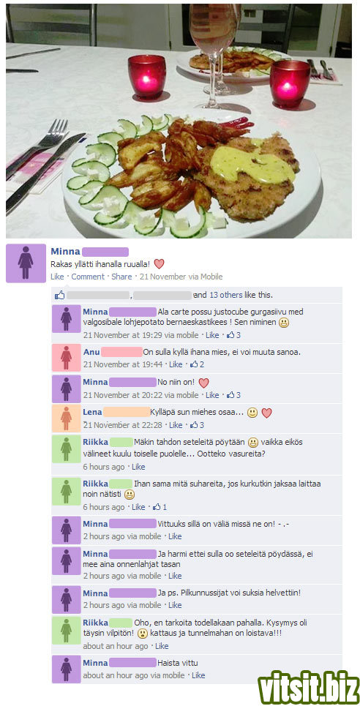This screenshot has height=706, width=360.
Task: Open the dinner plate photo
Action: (179, 121)
